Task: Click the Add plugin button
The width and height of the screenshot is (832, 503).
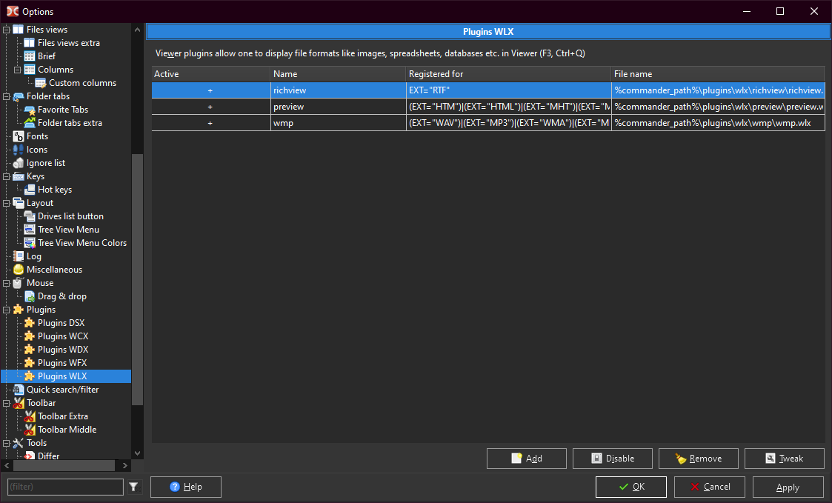Action: (x=526, y=459)
